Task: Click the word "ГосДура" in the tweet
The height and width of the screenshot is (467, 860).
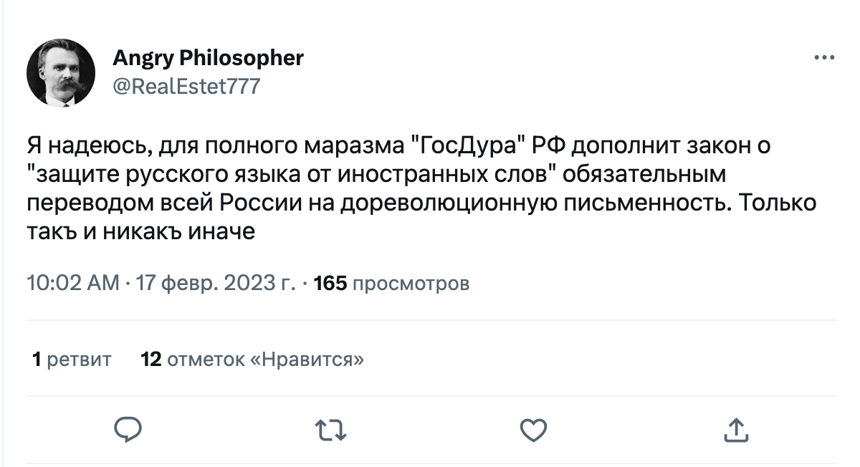Action: pyautogui.click(x=469, y=145)
